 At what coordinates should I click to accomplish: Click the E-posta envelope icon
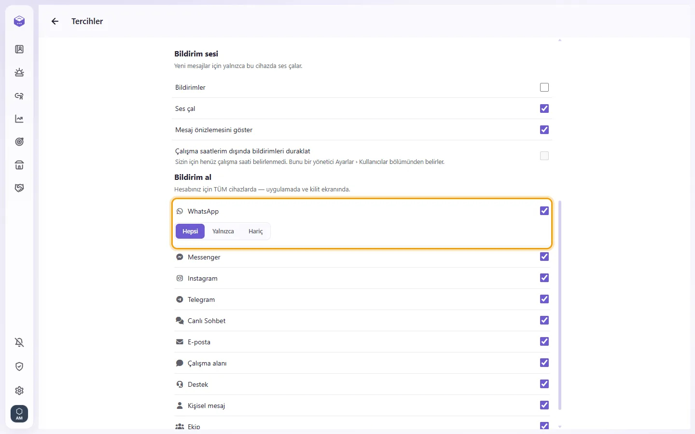180,342
